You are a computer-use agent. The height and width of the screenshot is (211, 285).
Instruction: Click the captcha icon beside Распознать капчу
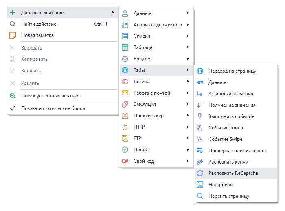pyautogui.click(x=200, y=162)
